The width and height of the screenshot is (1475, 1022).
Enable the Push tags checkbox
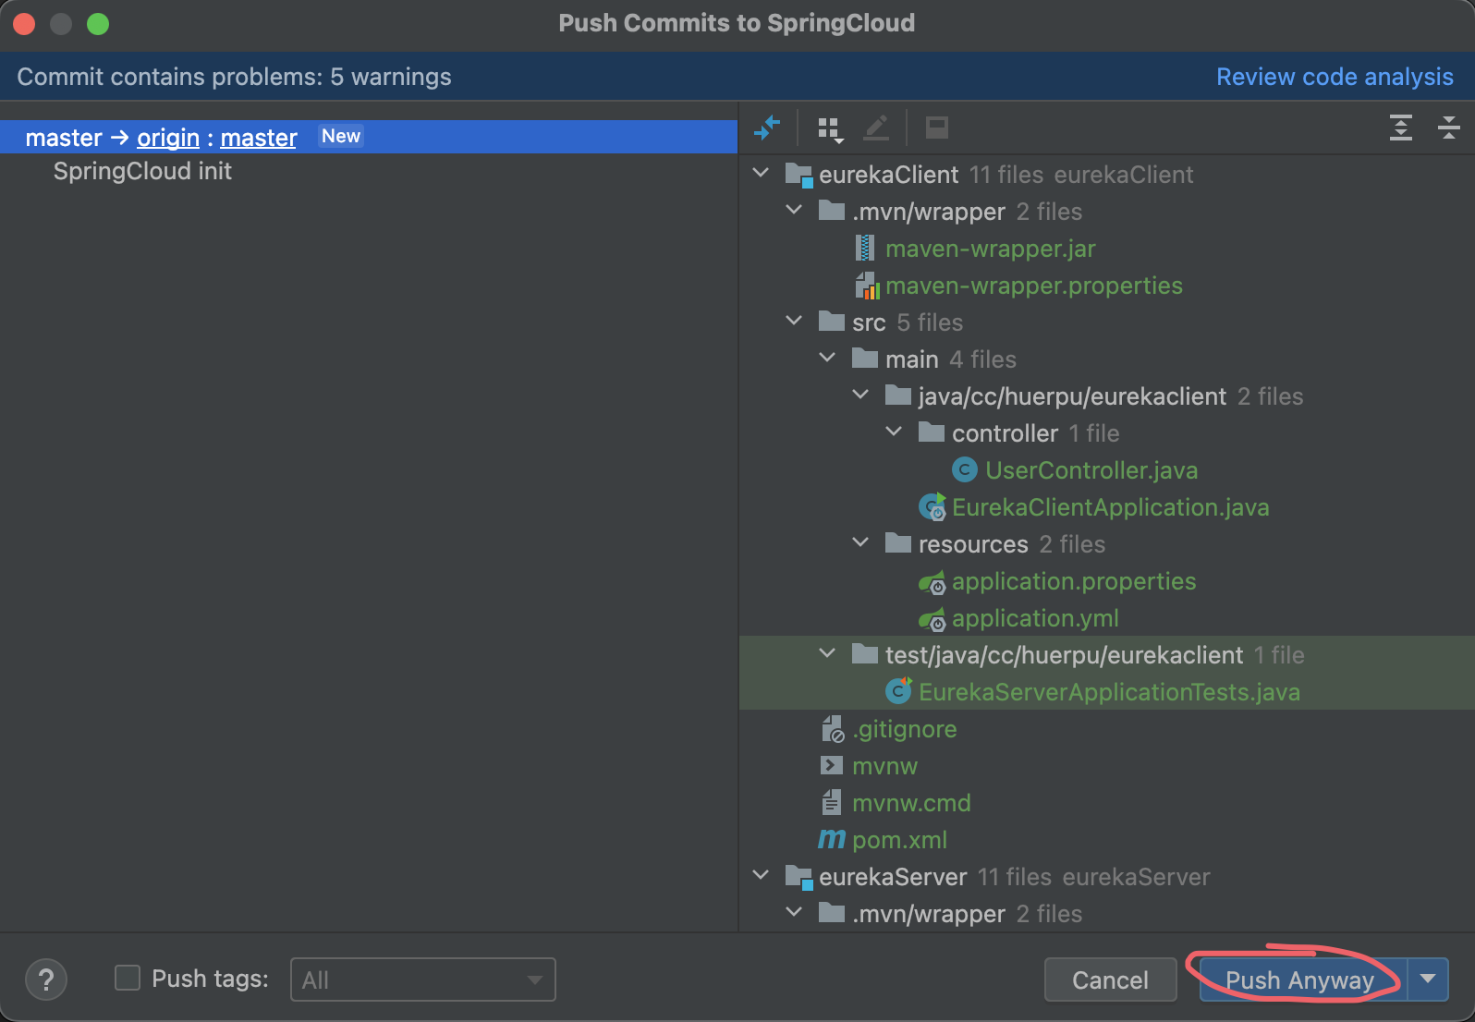(128, 979)
